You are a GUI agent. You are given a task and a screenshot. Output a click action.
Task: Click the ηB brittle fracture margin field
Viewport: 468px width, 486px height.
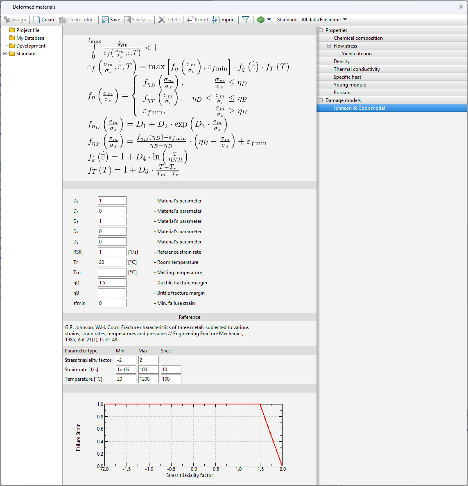click(112, 293)
